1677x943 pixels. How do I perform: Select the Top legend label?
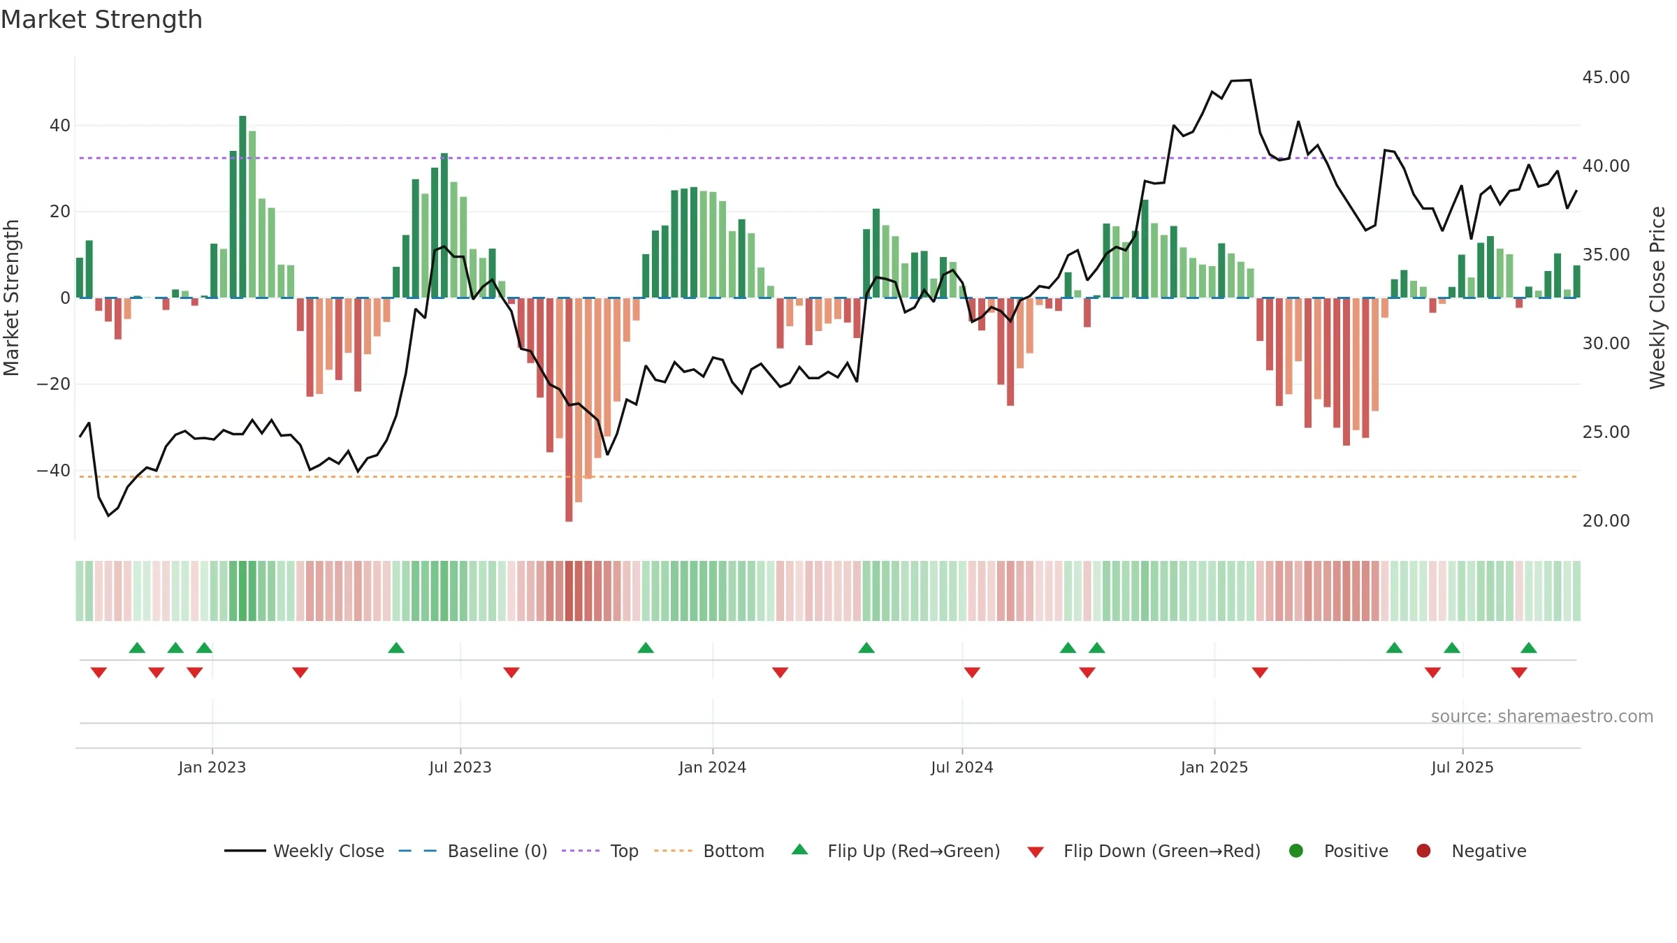624,851
